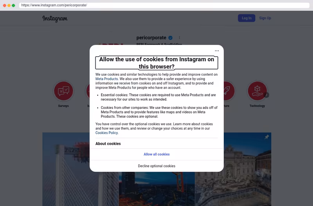Image resolution: width=313 pixels, height=206 pixels.
Task: Allow all cookies
Action: (157, 154)
